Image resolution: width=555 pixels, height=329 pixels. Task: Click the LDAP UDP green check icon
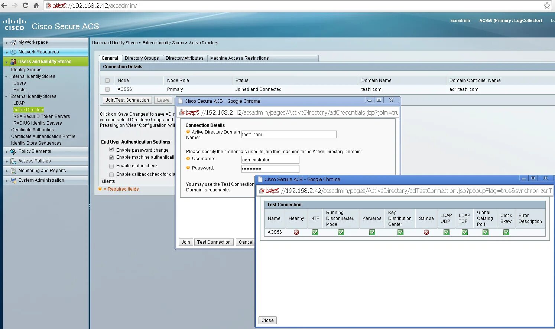click(447, 232)
